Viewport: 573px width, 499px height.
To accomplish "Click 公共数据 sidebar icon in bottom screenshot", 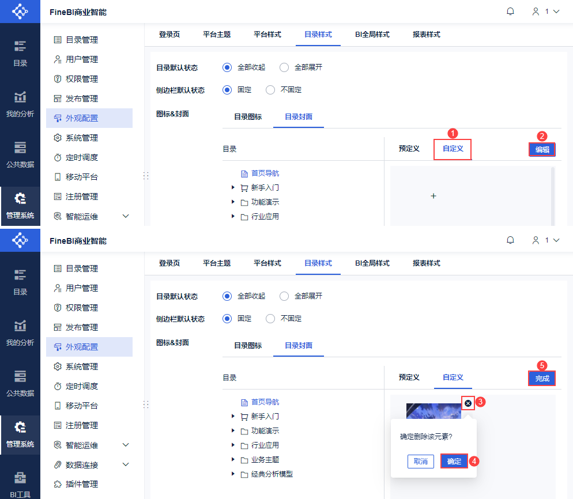I will (20, 384).
